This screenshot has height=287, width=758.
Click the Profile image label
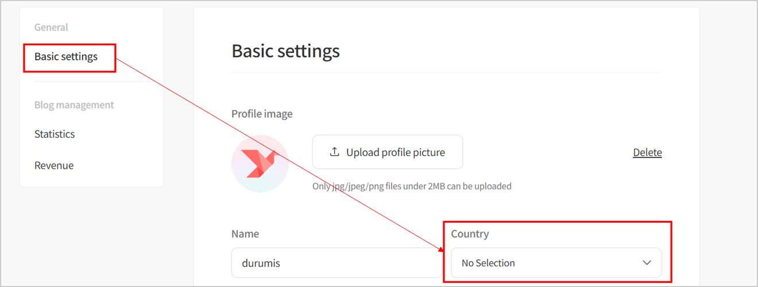point(262,114)
